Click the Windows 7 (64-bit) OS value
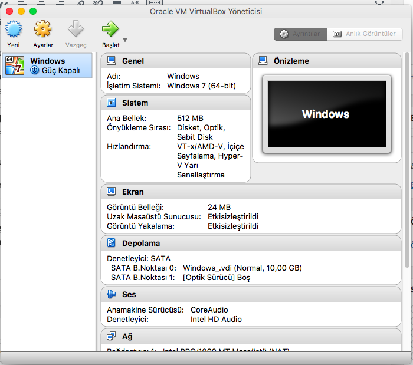Viewport: 413px width, 365px height. point(202,86)
